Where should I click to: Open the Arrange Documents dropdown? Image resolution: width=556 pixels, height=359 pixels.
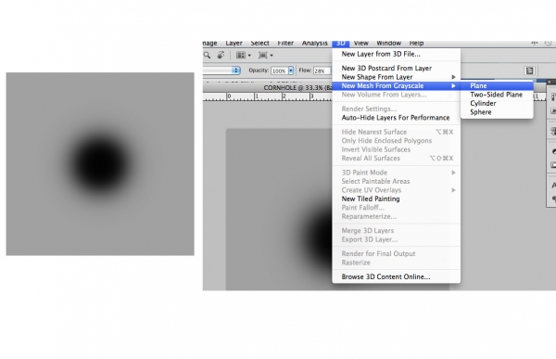pyautogui.click(x=244, y=55)
